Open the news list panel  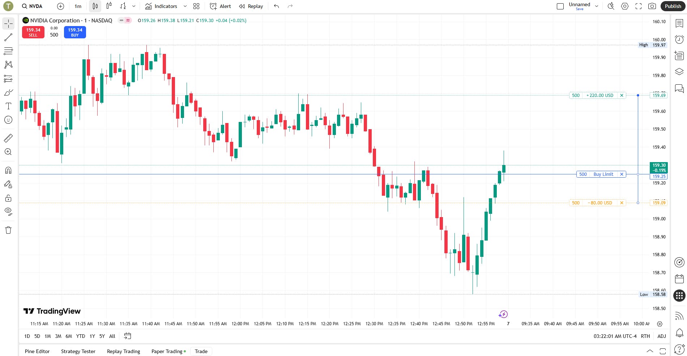click(679, 55)
